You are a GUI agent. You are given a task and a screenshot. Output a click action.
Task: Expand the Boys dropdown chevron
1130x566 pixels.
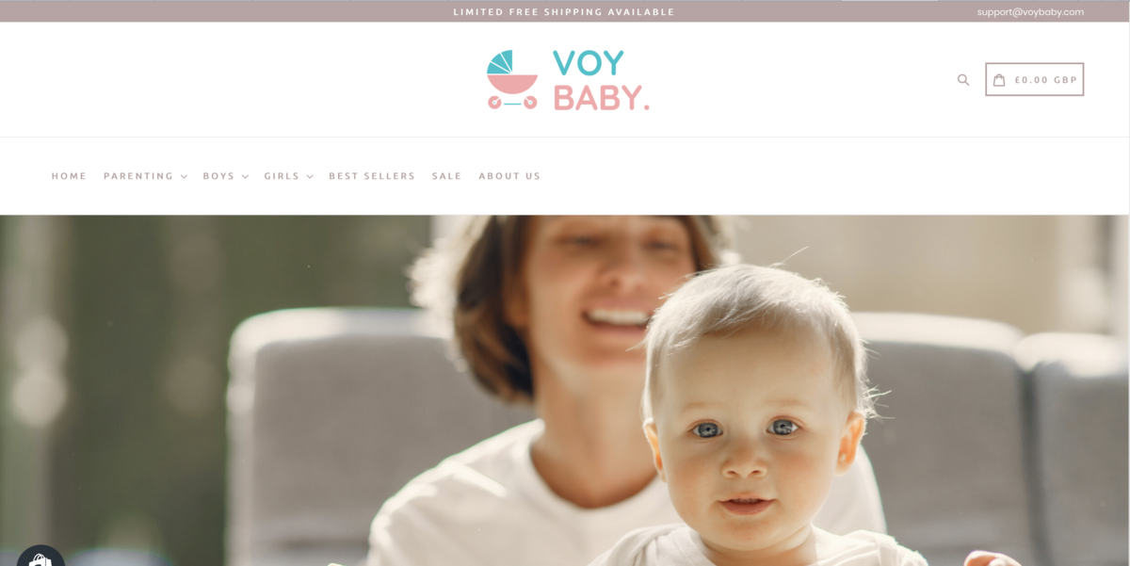click(x=245, y=177)
